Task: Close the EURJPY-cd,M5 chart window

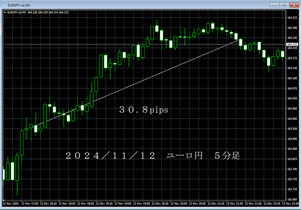Action: (x=294, y=5)
